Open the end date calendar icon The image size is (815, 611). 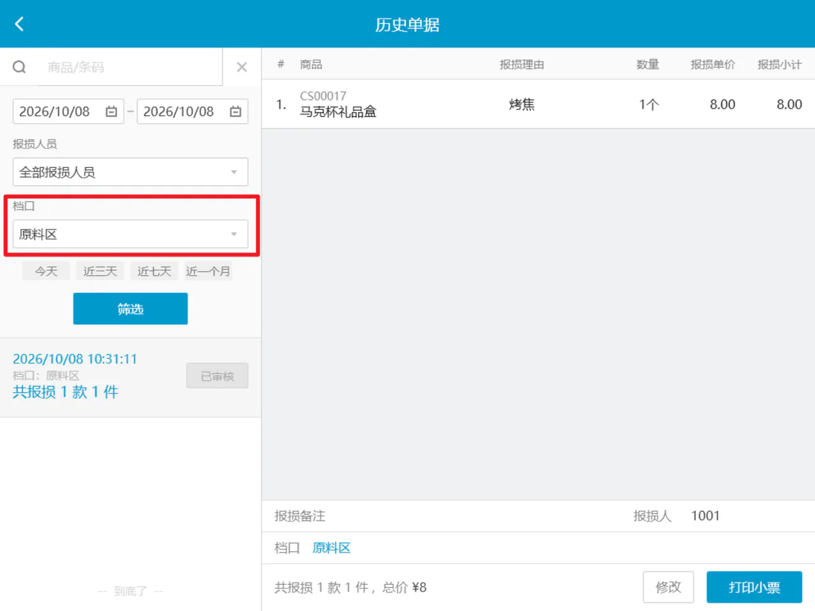point(236,111)
